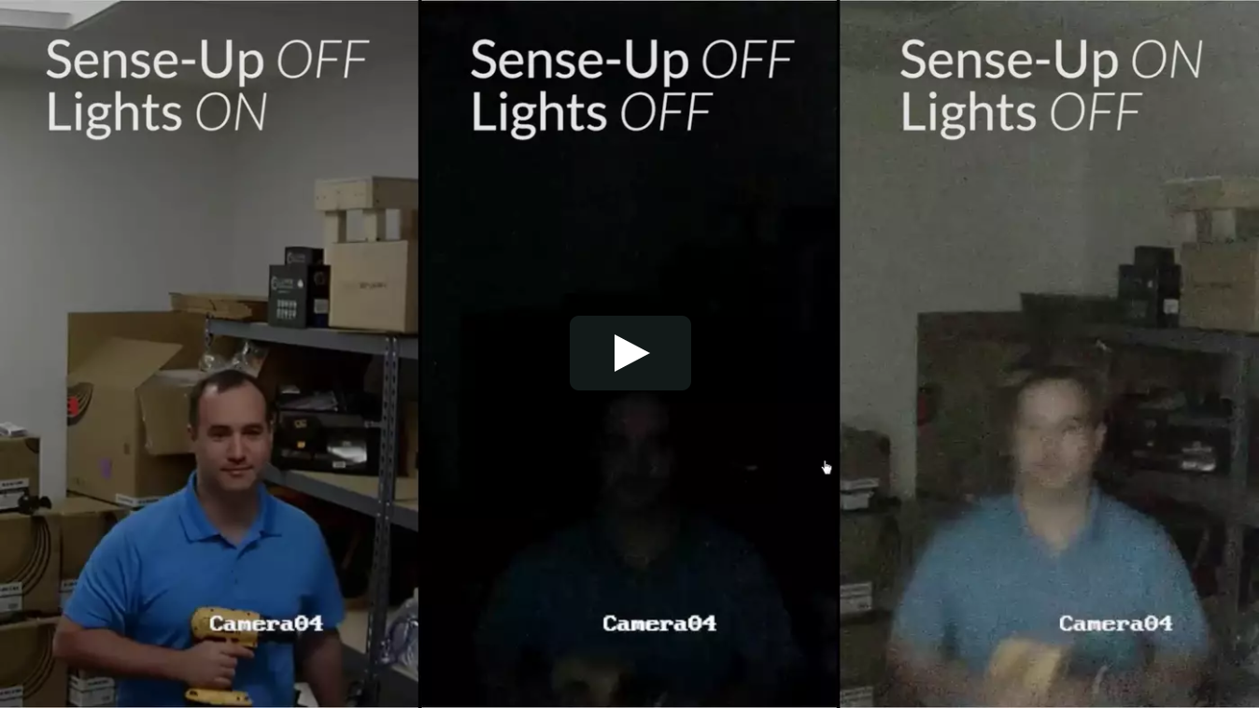Click the right panel "Lights OFF" caption
This screenshot has width=1259, height=708.
click(x=1022, y=112)
